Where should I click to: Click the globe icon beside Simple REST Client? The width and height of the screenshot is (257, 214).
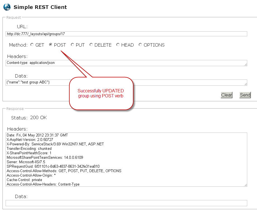pyautogui.click(x=7, y=7)
